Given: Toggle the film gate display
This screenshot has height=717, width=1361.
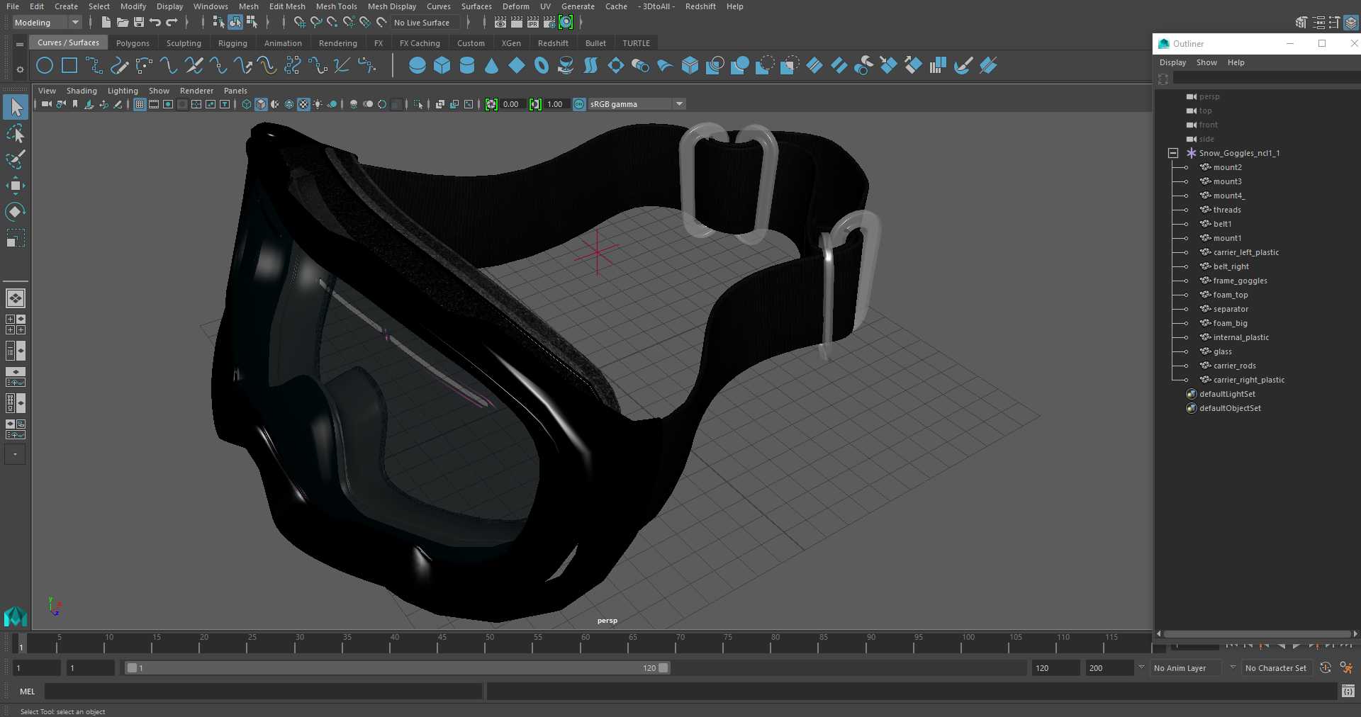Looking at the screenshot, I should point(154,104).
